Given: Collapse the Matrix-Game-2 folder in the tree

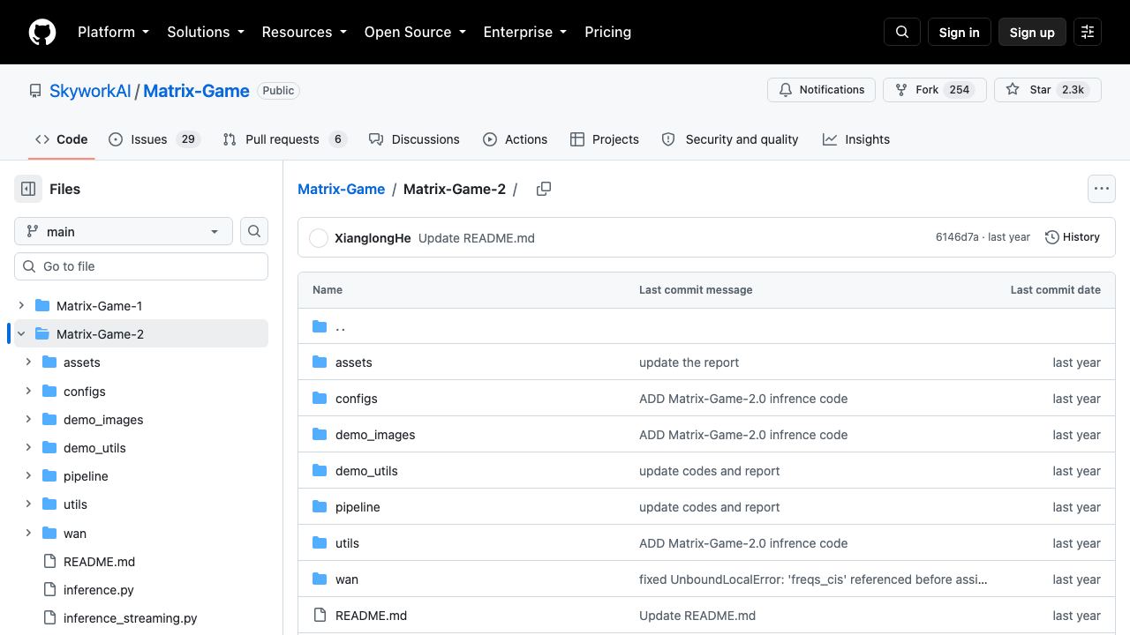Looking at the screenshot, I should (21, 334).
